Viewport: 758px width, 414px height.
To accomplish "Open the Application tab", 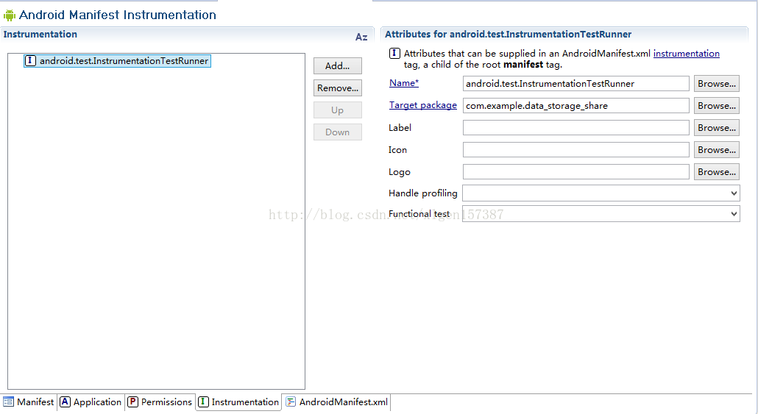I will [x=91, y=402].
